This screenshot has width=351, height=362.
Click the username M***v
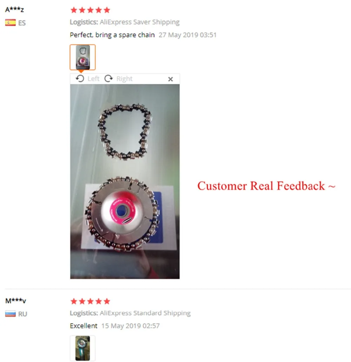[x=16, y=301]
